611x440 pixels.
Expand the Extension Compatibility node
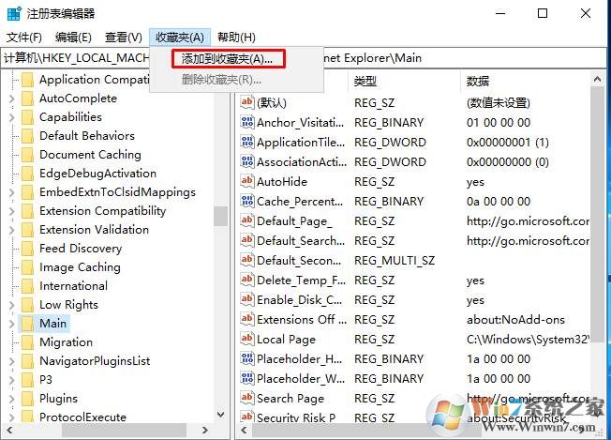click(11, 211)
